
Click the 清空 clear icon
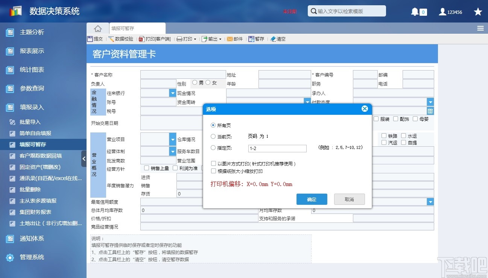tap(278, 38)
